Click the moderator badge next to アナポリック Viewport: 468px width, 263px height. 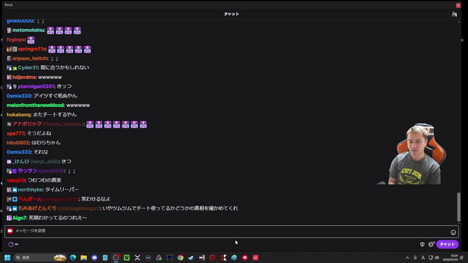9,124
